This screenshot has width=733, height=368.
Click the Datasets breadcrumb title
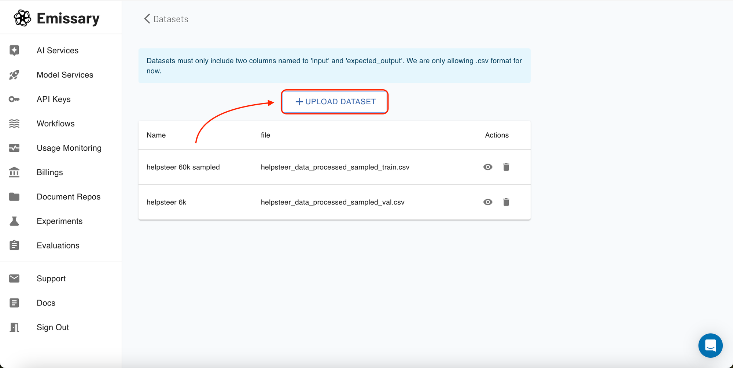171,19
